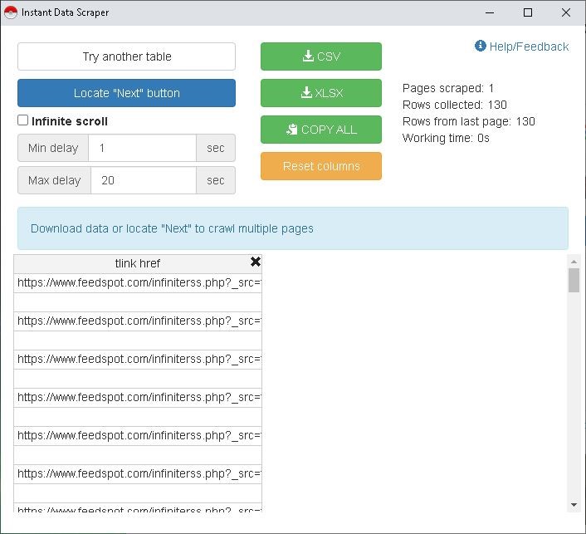Click the Max delay input field

pyautogui.click(x=143, y=180)
